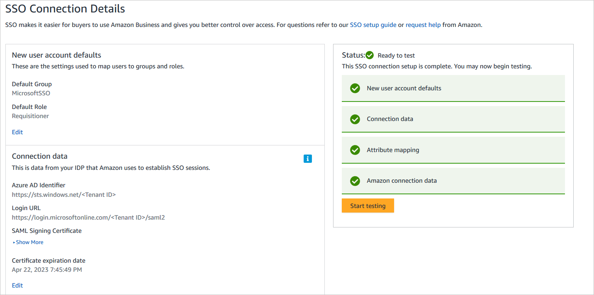Click the green check icon next to Status
The image size is (594, 295).
pyautogui.click(x=370, y=55)
